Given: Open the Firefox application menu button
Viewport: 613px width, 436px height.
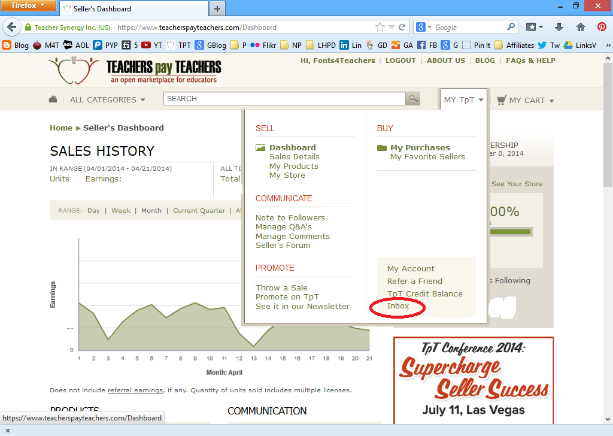Looking at the screenshot, I should (28, 5).
